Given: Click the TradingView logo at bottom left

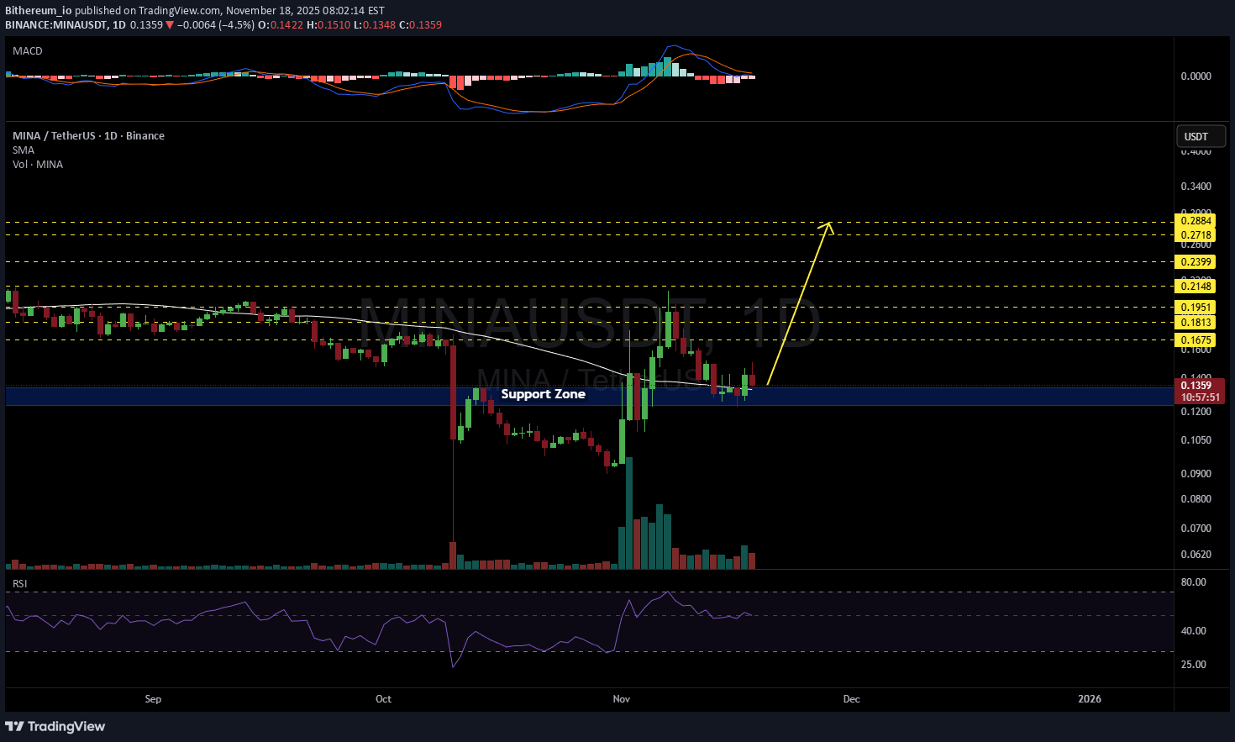Looking at the screenshot, I should (55, 726).
